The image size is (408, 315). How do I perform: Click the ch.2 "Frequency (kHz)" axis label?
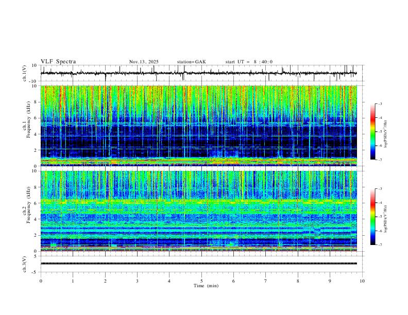[28, 205]
